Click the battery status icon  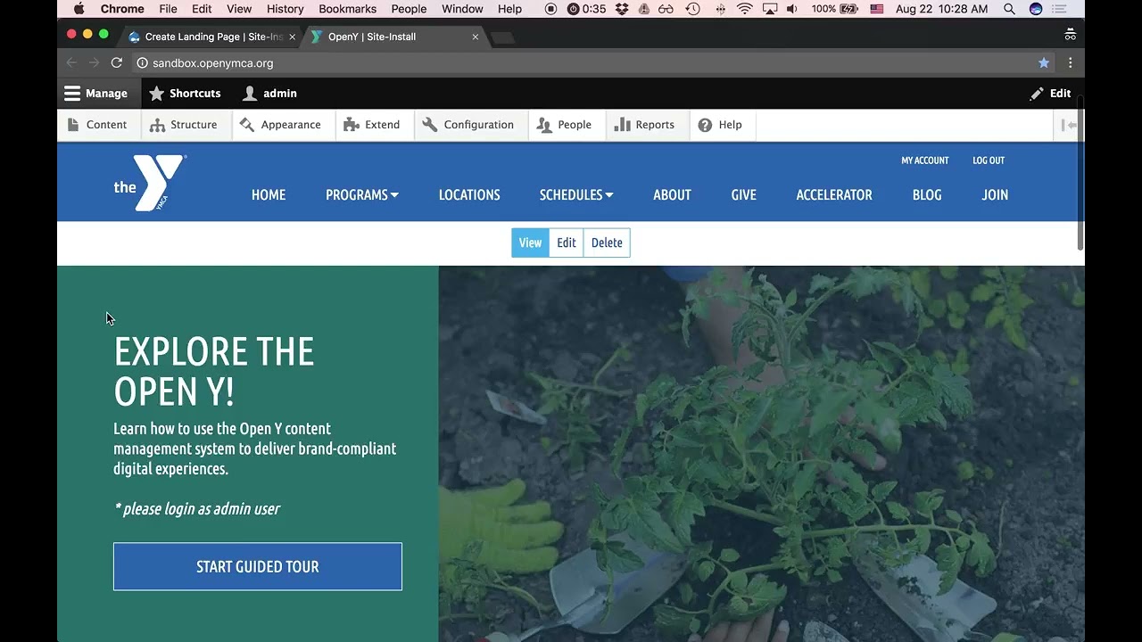(x=848, y=9)
